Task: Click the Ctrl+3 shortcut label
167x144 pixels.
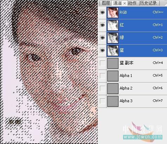Action: click(x=158, y=50)
